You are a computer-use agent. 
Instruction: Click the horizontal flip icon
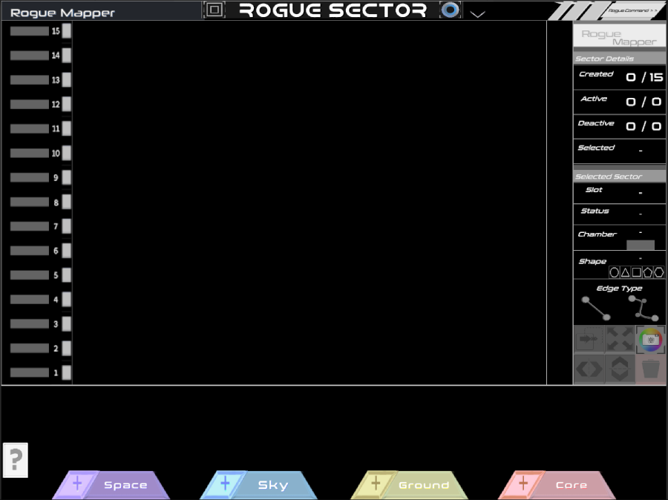click(x=589, y=369)
